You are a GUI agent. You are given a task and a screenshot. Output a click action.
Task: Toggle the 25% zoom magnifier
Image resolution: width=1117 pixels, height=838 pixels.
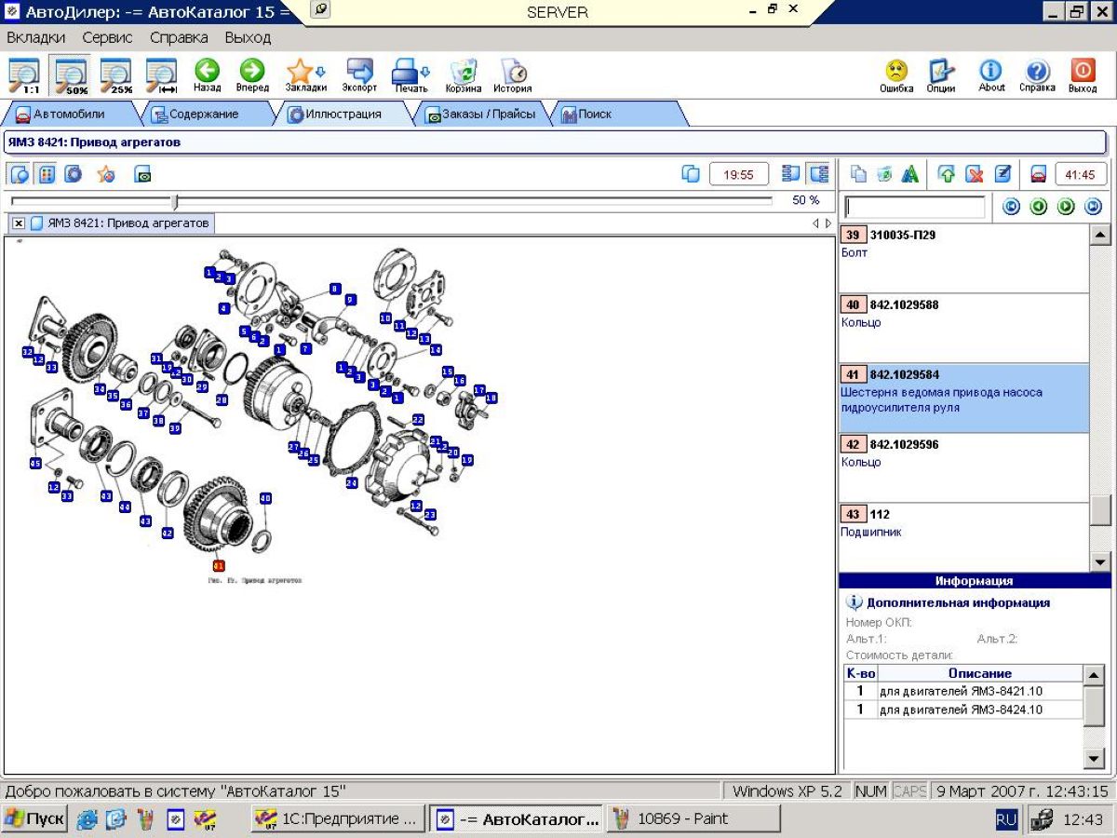pyautogui.click(x=115, y=76)
